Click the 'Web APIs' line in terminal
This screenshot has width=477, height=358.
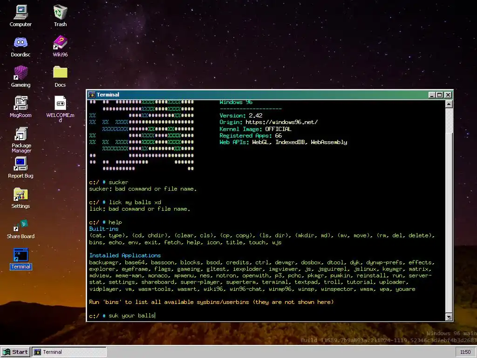[283, 142]
